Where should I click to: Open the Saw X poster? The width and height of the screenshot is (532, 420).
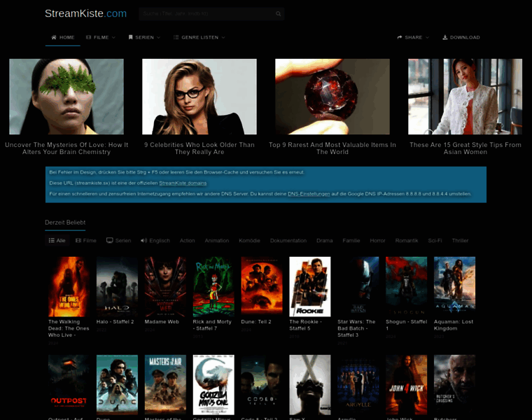click(310, 385)
